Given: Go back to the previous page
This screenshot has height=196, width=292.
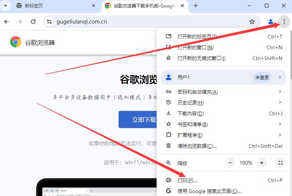Looking at the screenshot, I should pos(6,22).
